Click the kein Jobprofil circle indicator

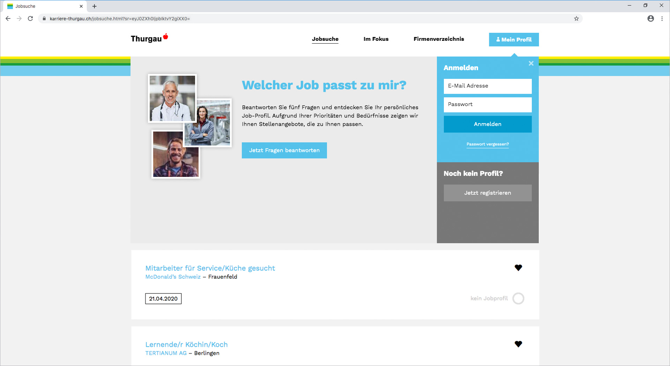coord(518,298)
